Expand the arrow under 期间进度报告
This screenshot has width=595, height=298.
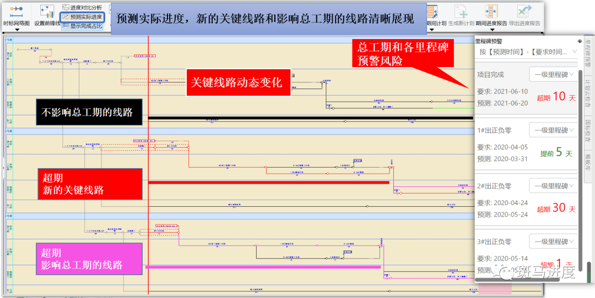click(491, 29)
